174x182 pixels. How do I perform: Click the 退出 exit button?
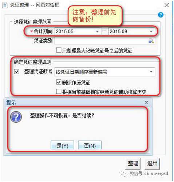(152, 163)
